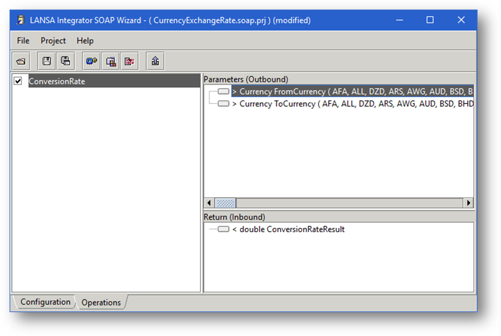
Task: Open the Project menu
Action: tap(53, 40)
